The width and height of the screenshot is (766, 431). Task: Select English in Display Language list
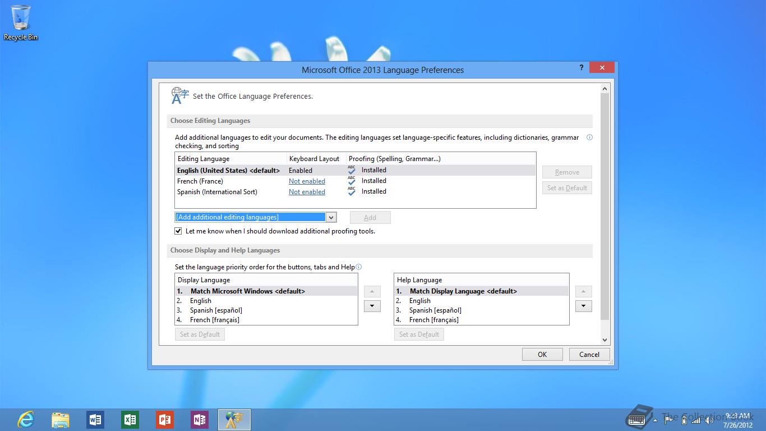266,301
